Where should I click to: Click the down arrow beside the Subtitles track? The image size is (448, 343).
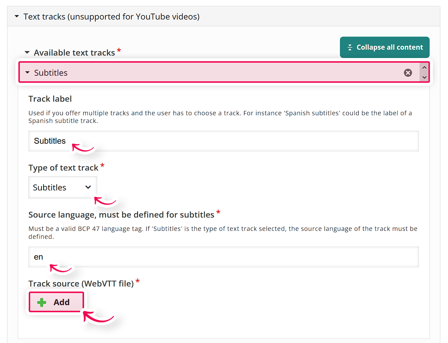point(424,77)
